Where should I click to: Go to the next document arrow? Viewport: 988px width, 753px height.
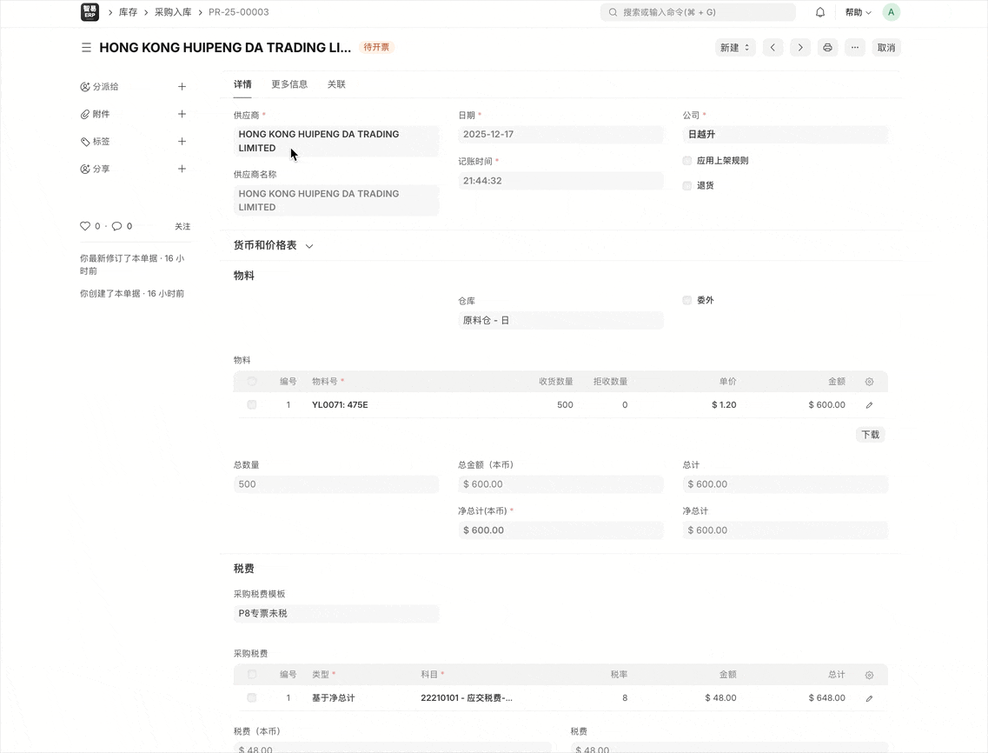pos(800,48)
